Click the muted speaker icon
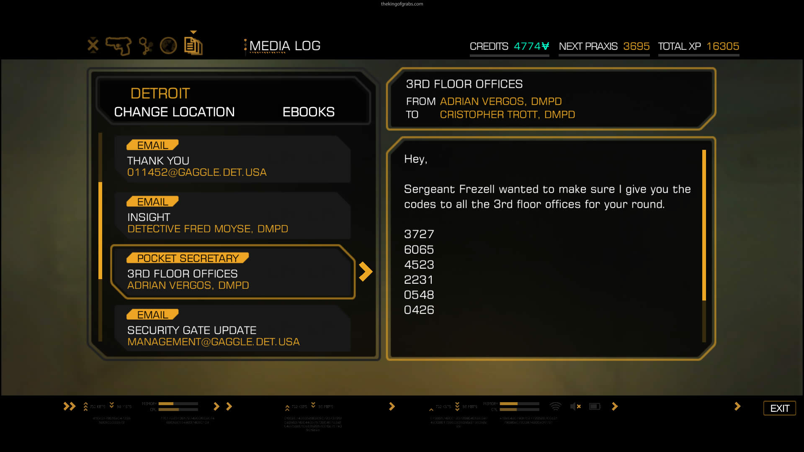Screen dimensions: 804x452 tap(575, 406)
